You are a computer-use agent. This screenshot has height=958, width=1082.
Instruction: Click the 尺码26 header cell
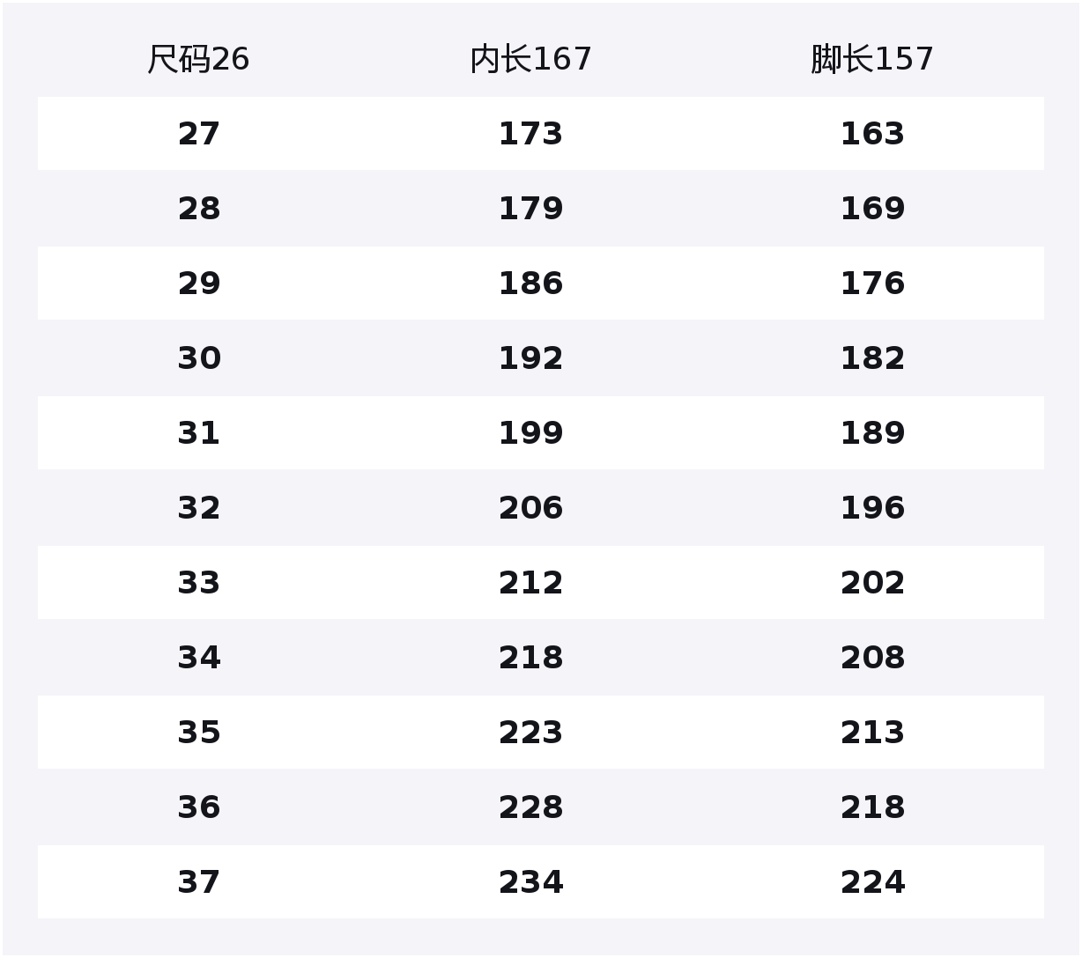pos(198,60)
